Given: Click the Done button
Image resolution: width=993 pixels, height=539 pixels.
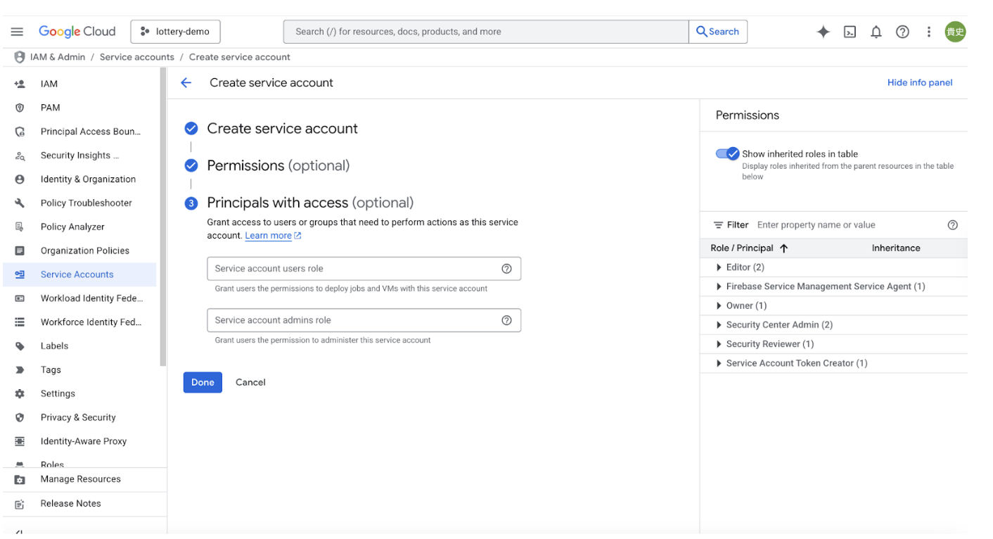Looking at the screenshot, I should tap(203, 382).
